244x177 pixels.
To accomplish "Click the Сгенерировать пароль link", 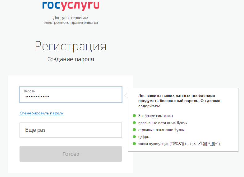I will tap(42, 113).
